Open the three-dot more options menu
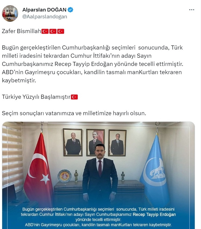Viewport: 201px width, 229px height. click(191, 10)
